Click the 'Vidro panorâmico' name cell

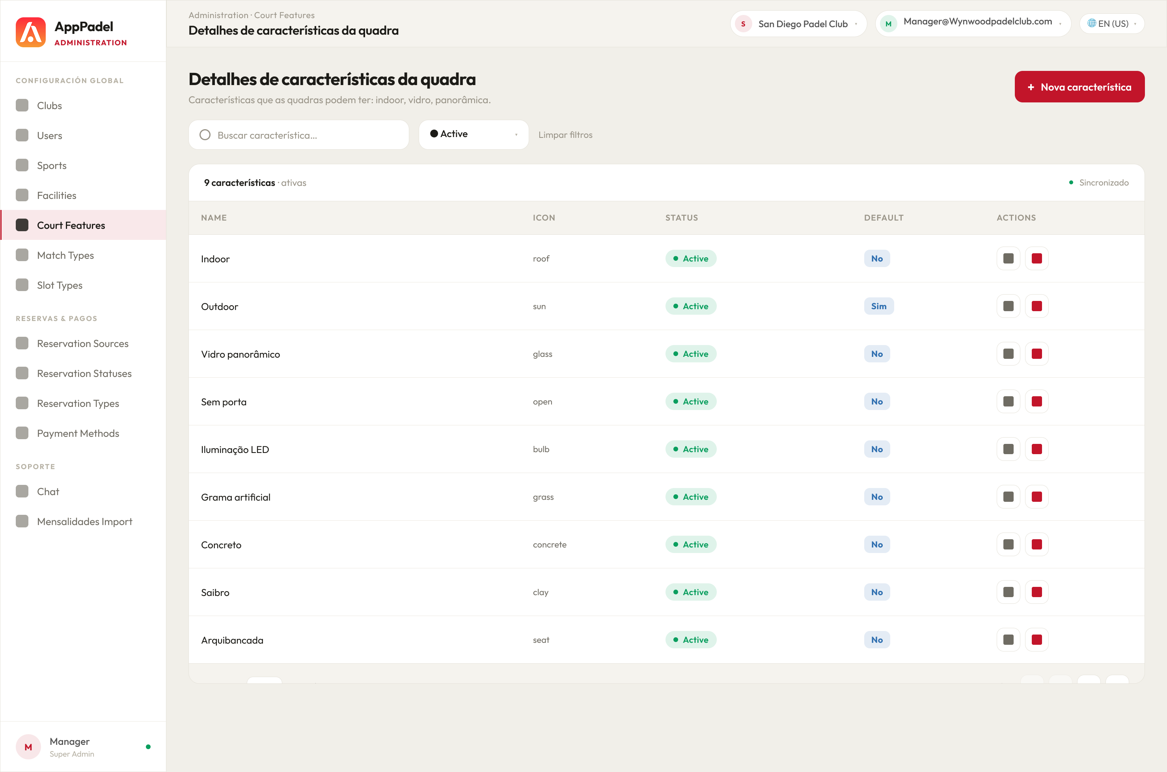240,354
